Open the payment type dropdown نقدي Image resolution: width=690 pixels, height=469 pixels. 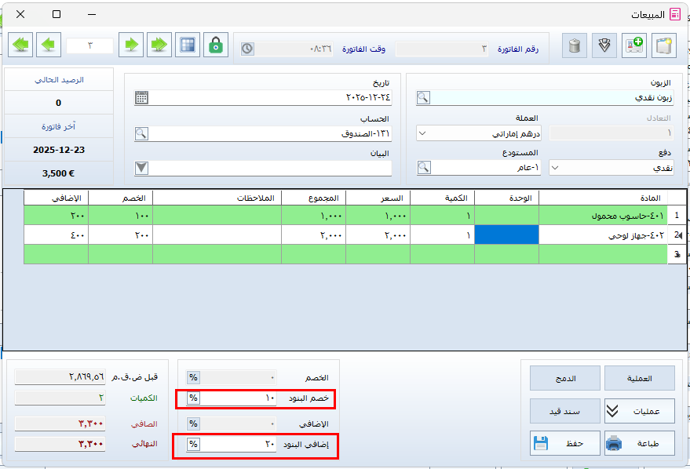(556, 167)
